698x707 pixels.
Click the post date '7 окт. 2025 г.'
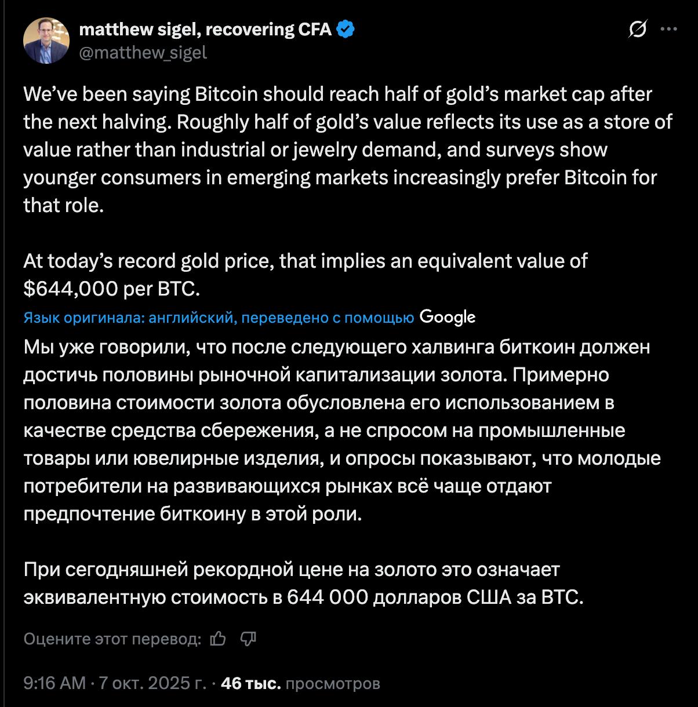tap(152, 683)
